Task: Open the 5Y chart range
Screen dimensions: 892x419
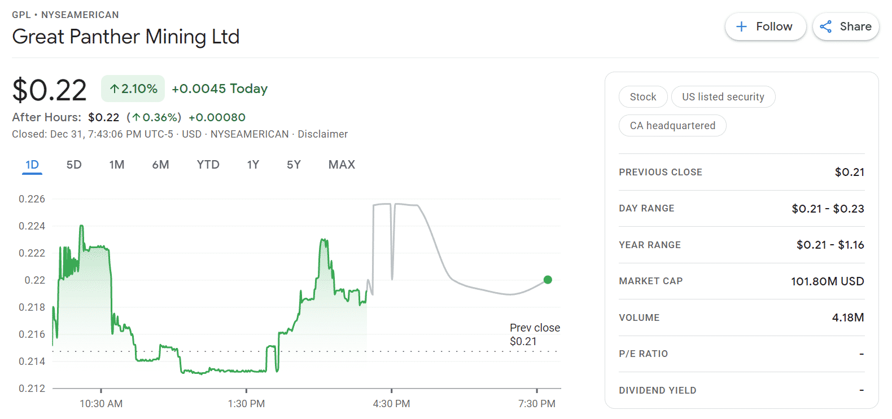Action: pyautogui.click(x=294, y=165)
